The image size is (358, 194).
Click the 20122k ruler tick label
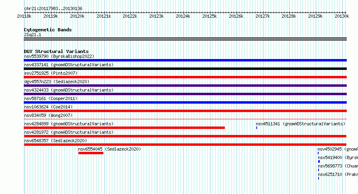(x=130, y=16)
